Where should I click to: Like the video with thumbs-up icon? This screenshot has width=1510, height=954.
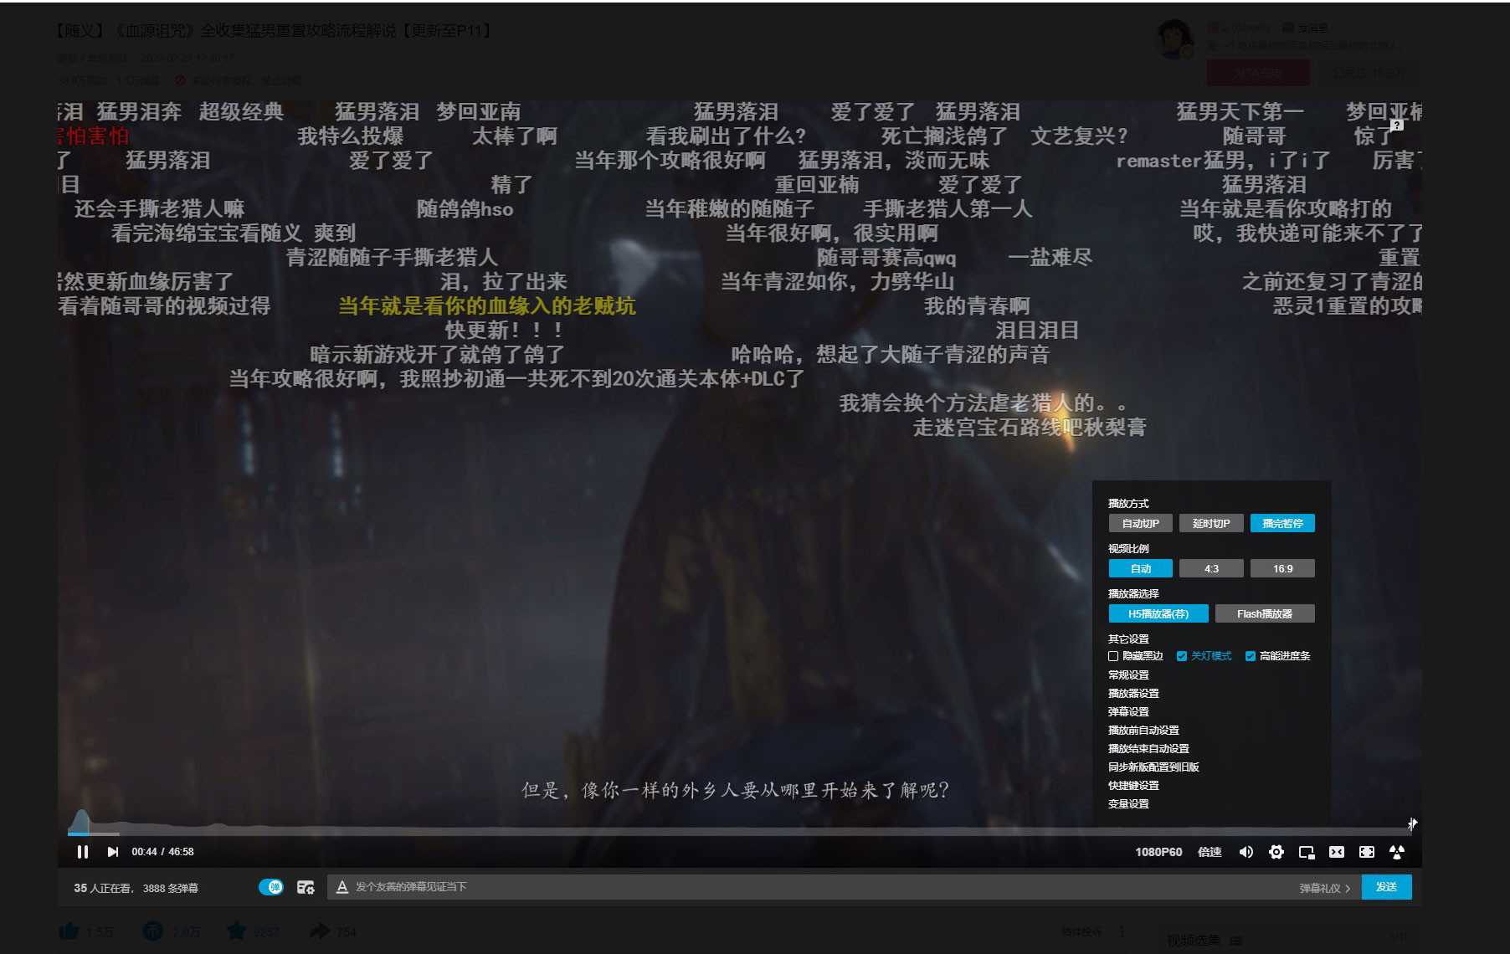(69, 931)
